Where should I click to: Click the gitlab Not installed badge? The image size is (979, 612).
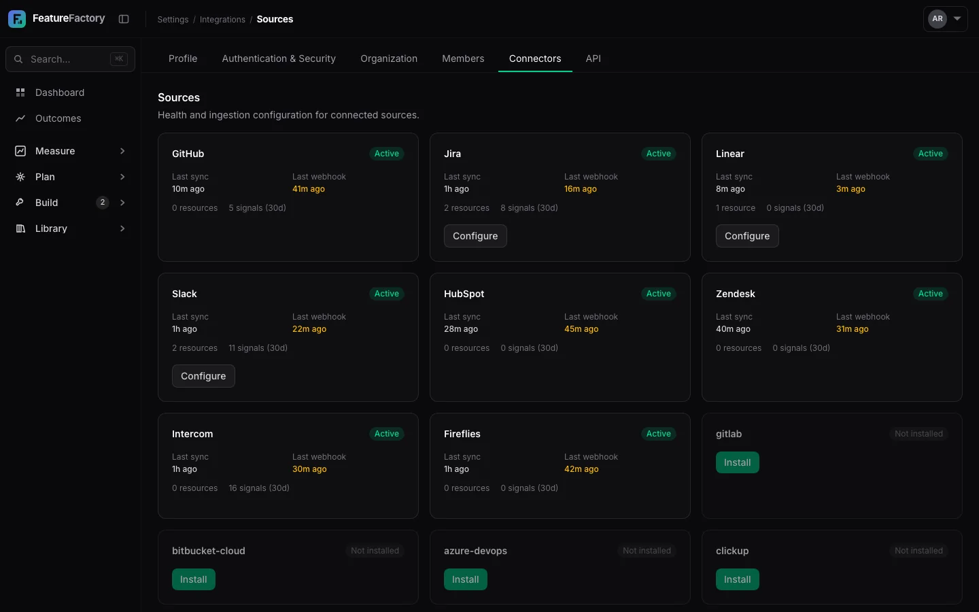918,434
